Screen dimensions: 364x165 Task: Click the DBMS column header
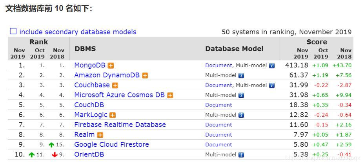pyautogui.click(x=85, y=49)
